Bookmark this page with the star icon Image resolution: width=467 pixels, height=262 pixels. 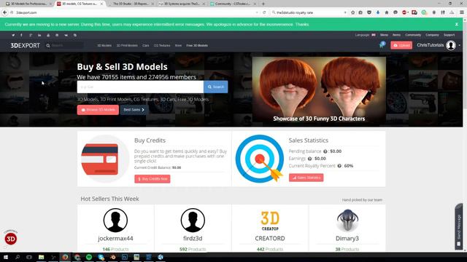pyautogui.click(x=353, y=12)
